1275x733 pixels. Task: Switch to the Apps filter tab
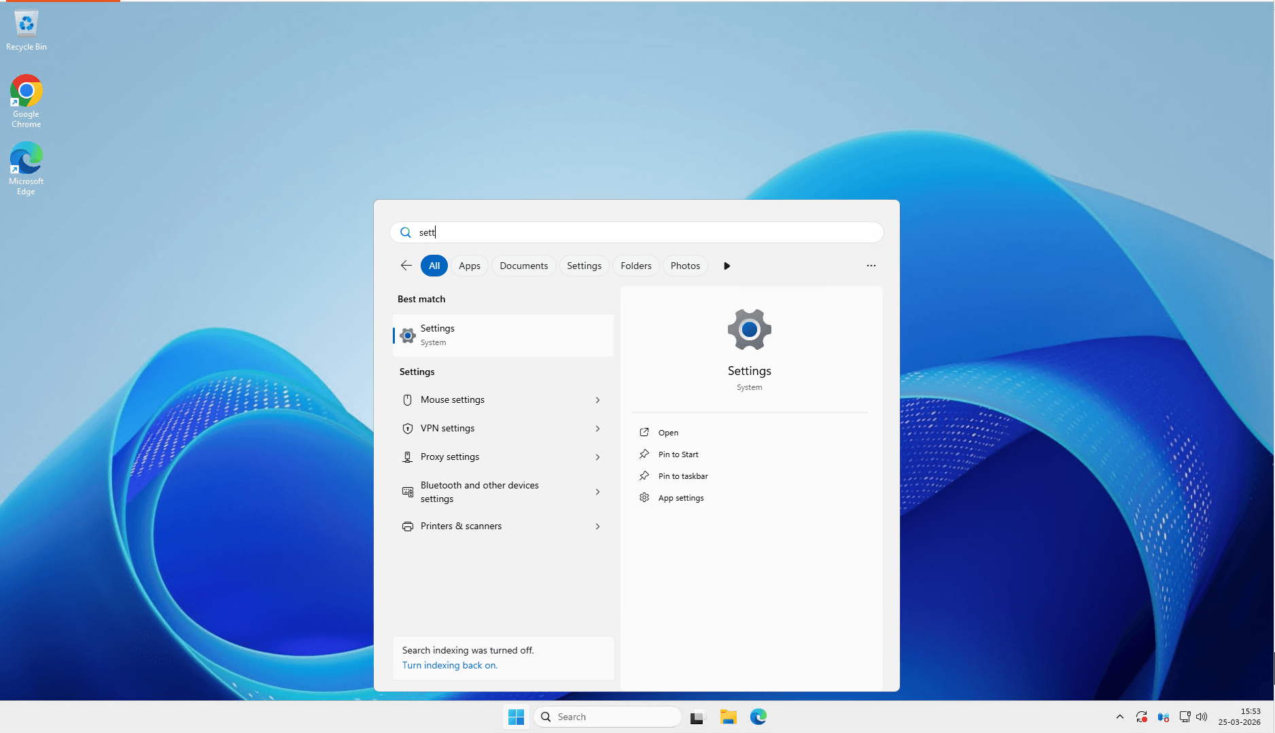point(470,266)
